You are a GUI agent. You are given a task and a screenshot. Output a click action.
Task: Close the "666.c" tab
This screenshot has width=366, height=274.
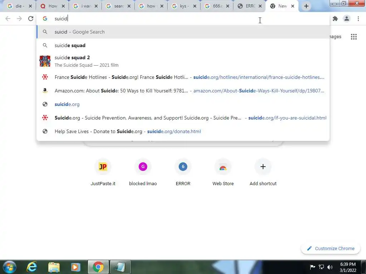(228, 6)
